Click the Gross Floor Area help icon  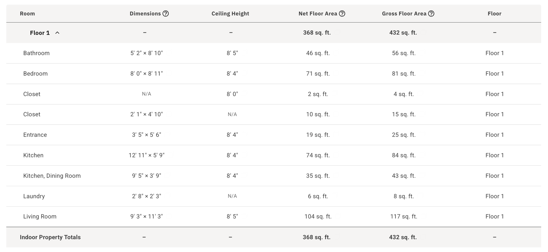(x=431, y=14)
